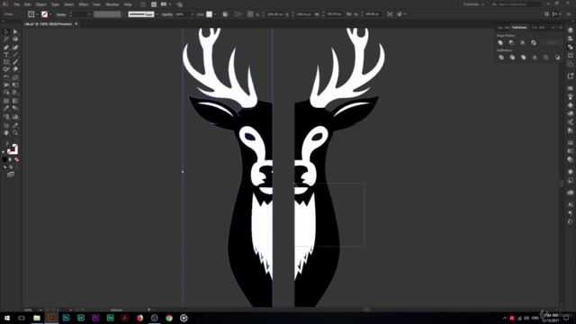The width and height of the screenshot is (576, 324).
Task: Click the Crop pathfinder button
Action: (x=535, y=58)
